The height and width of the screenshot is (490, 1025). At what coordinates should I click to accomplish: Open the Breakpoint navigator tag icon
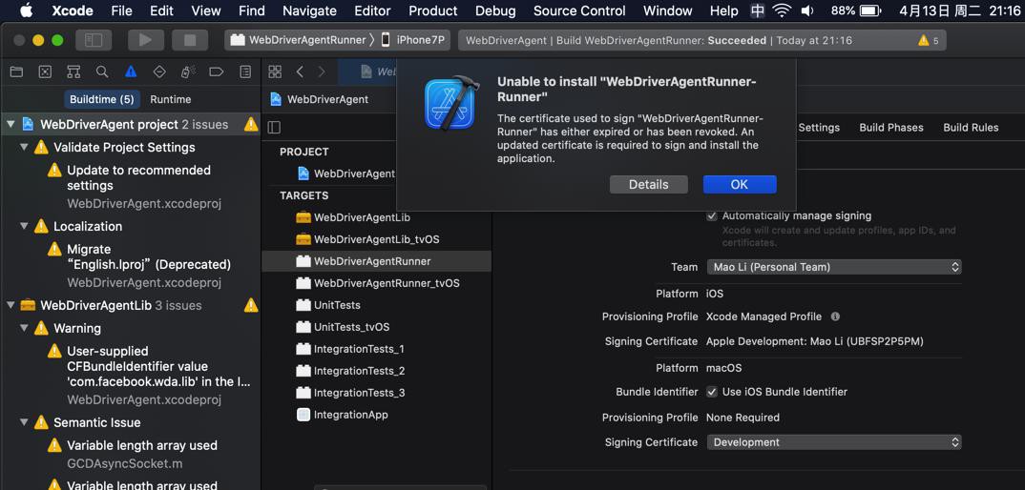coord(217,71)
